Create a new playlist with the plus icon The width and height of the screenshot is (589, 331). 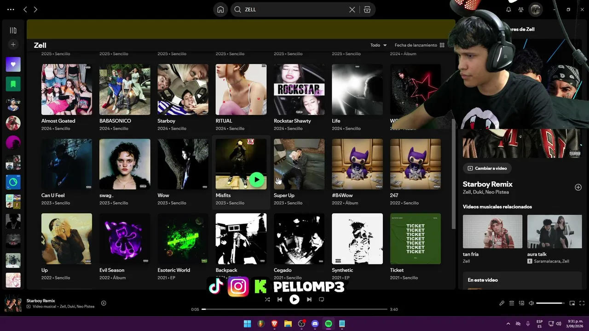coord(13,45)
